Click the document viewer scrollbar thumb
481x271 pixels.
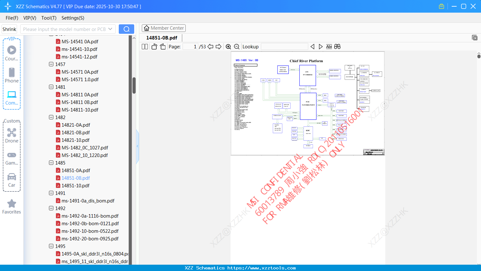tap(479, 57)
